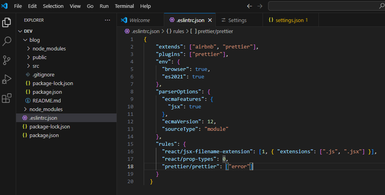385x195 pixels.
Task: Click the "parserOptions" key in editor
Action: click(x=178, y=92)
